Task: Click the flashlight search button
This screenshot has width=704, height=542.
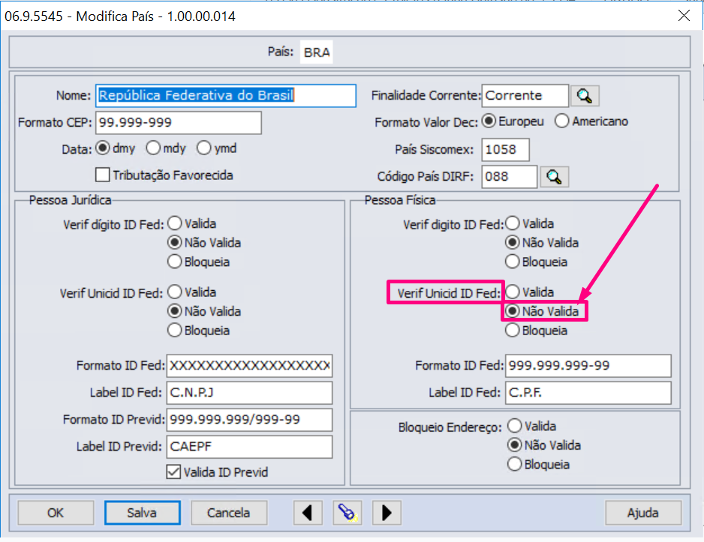Action: tap(347, 513)
